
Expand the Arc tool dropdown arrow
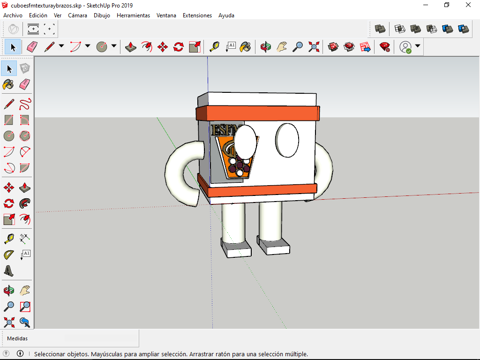coord(88,47)
